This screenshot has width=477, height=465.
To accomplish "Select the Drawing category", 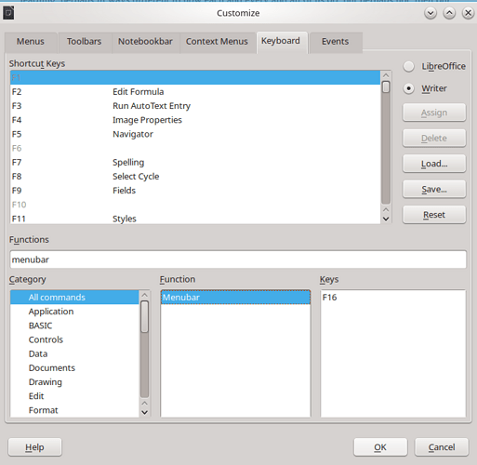I will pos(74,382).
